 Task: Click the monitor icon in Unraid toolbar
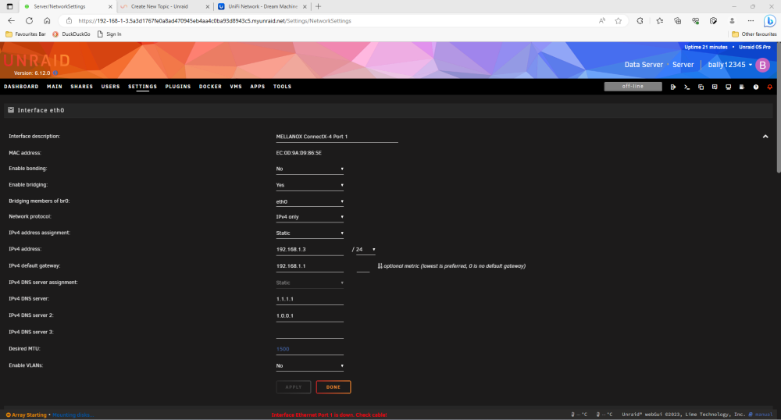(728, 87)
